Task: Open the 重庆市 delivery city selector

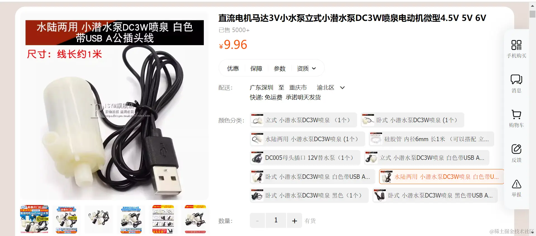Action: (x=298, y=88)
